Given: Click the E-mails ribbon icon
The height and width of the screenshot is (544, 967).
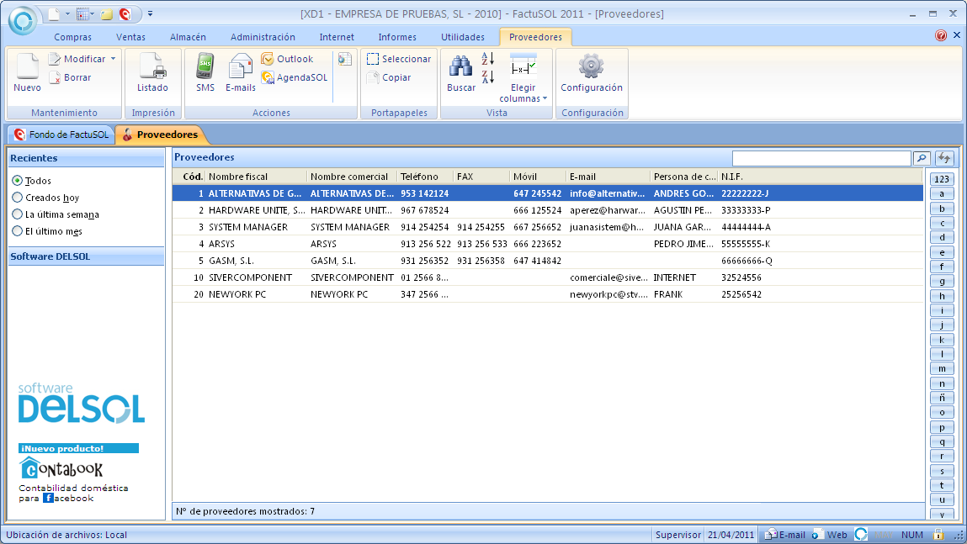Looking at the screenshot, I should [241, 71].
